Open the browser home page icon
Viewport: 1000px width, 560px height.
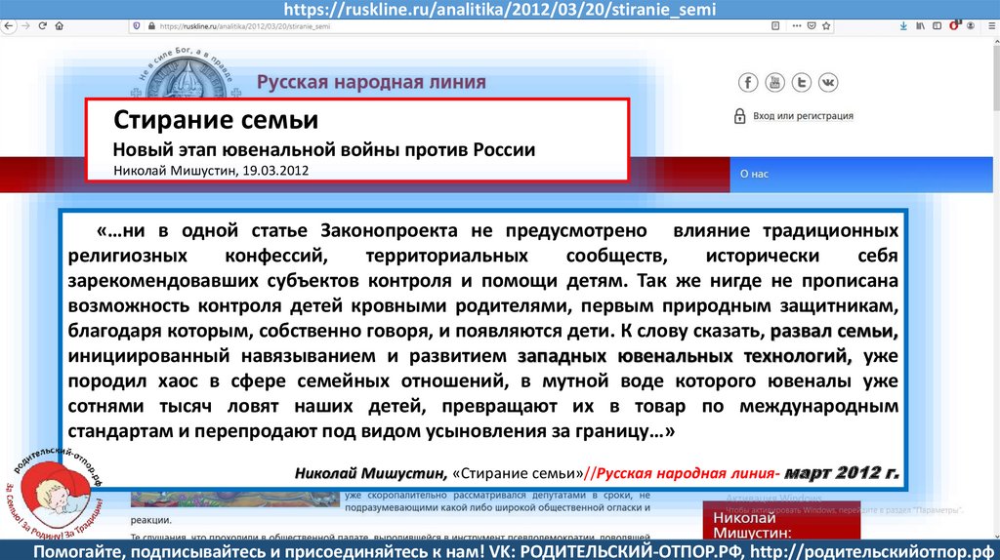[x=60, y=26]
